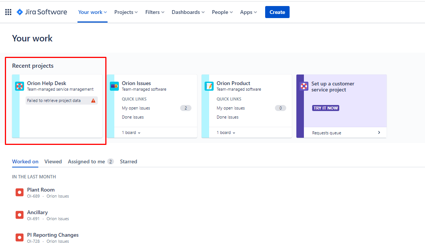
Task: Click the Jira Software diamond logo
Action: 20,12
